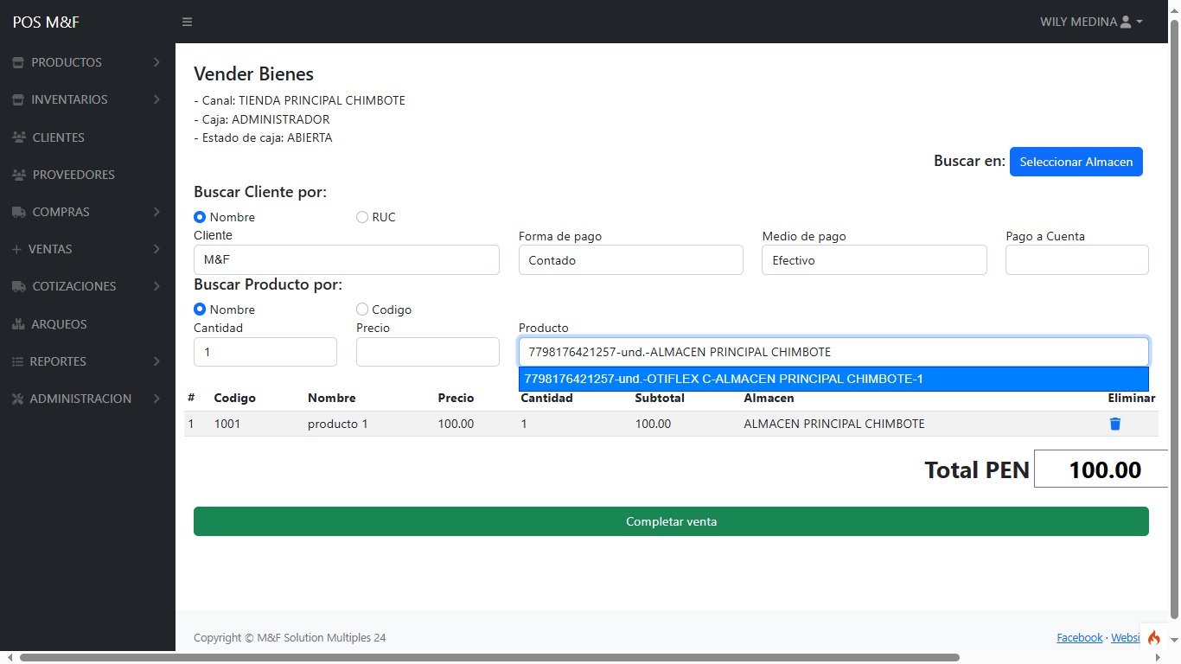Select Nombre radio under Buscar Producto
Viewport: 1181px width, 664px height.
point(200,310)
